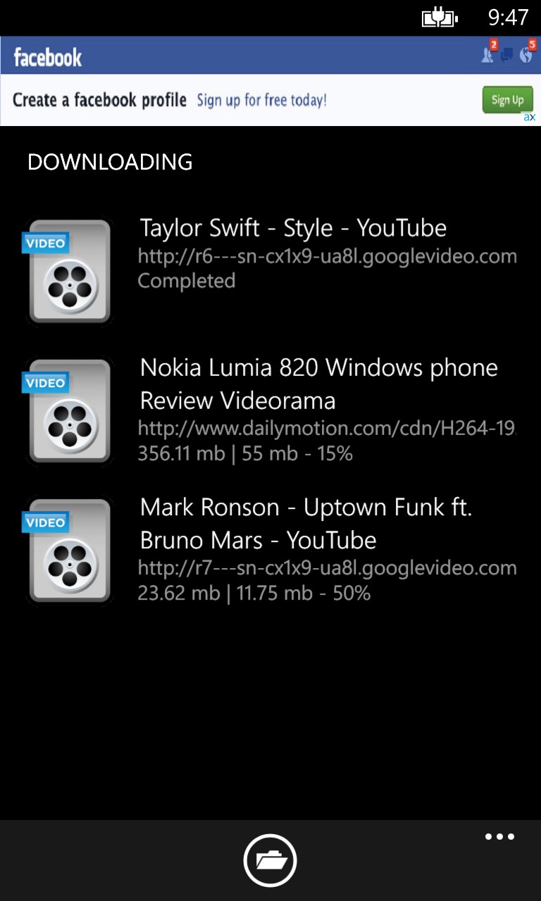Open Facebook messages icon in ad
Image resolution: width=541 pixels, height=901 pixels.
tap(507, 55)
